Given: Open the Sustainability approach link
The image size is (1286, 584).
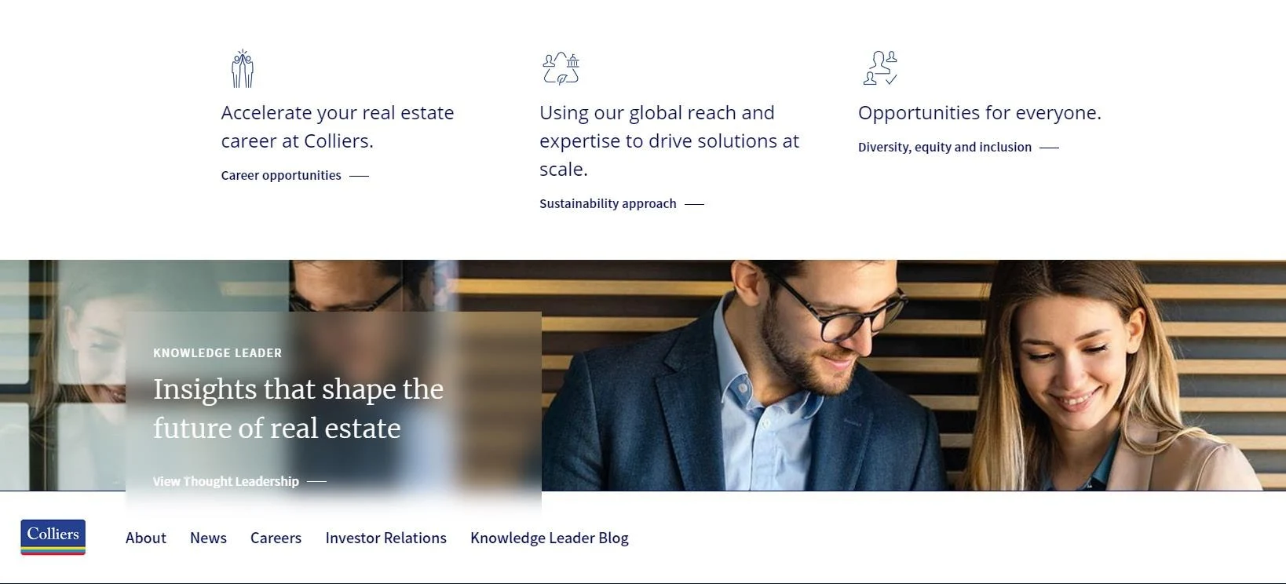Looking at the screenshot, I should tap(607, 203).
